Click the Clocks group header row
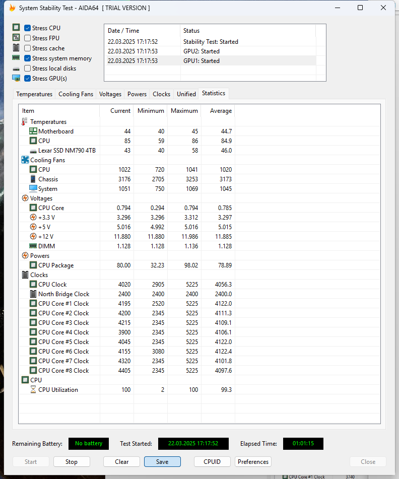The width and height of the screenshot is (399, 479). point(39,275)
